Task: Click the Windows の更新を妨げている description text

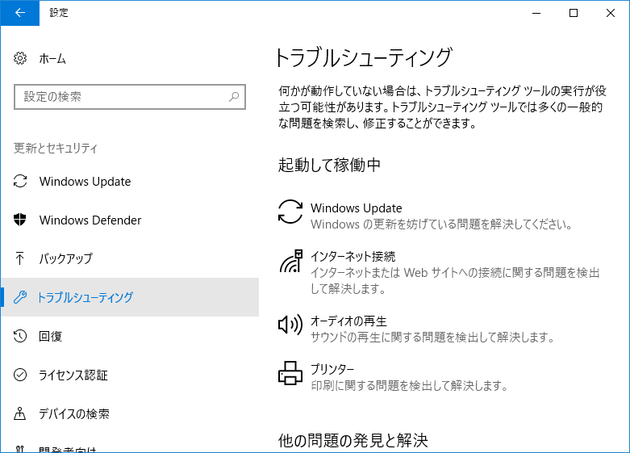Action: pyautogui.click(x=441, y=224)
